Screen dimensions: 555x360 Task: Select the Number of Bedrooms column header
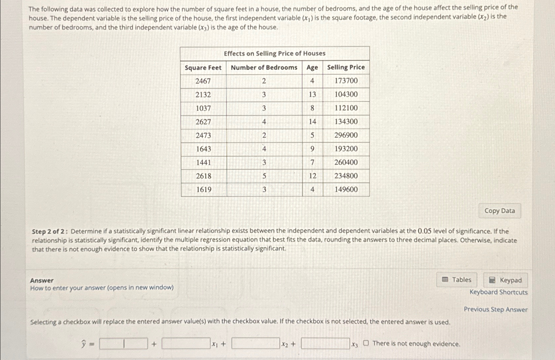264,67
